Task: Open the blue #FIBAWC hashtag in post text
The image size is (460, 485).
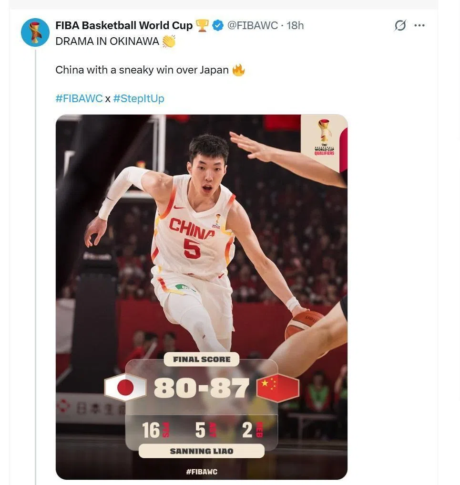Action: [x=79, y=99]
